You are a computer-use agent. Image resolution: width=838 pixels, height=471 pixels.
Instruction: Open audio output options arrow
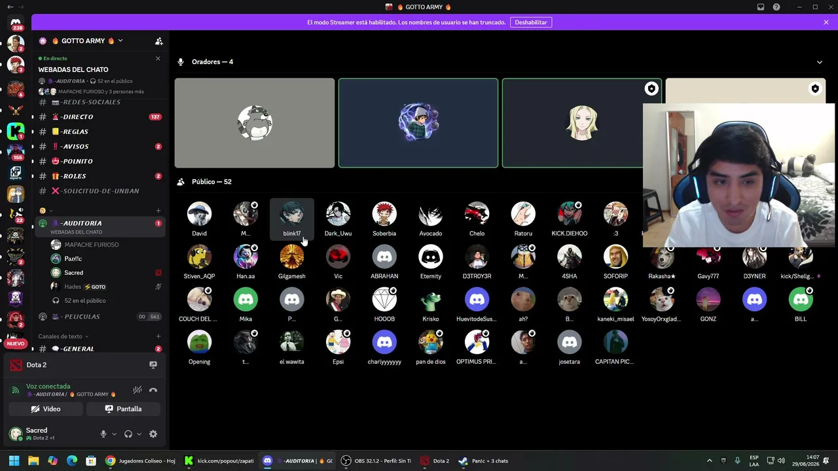(139, 434)
